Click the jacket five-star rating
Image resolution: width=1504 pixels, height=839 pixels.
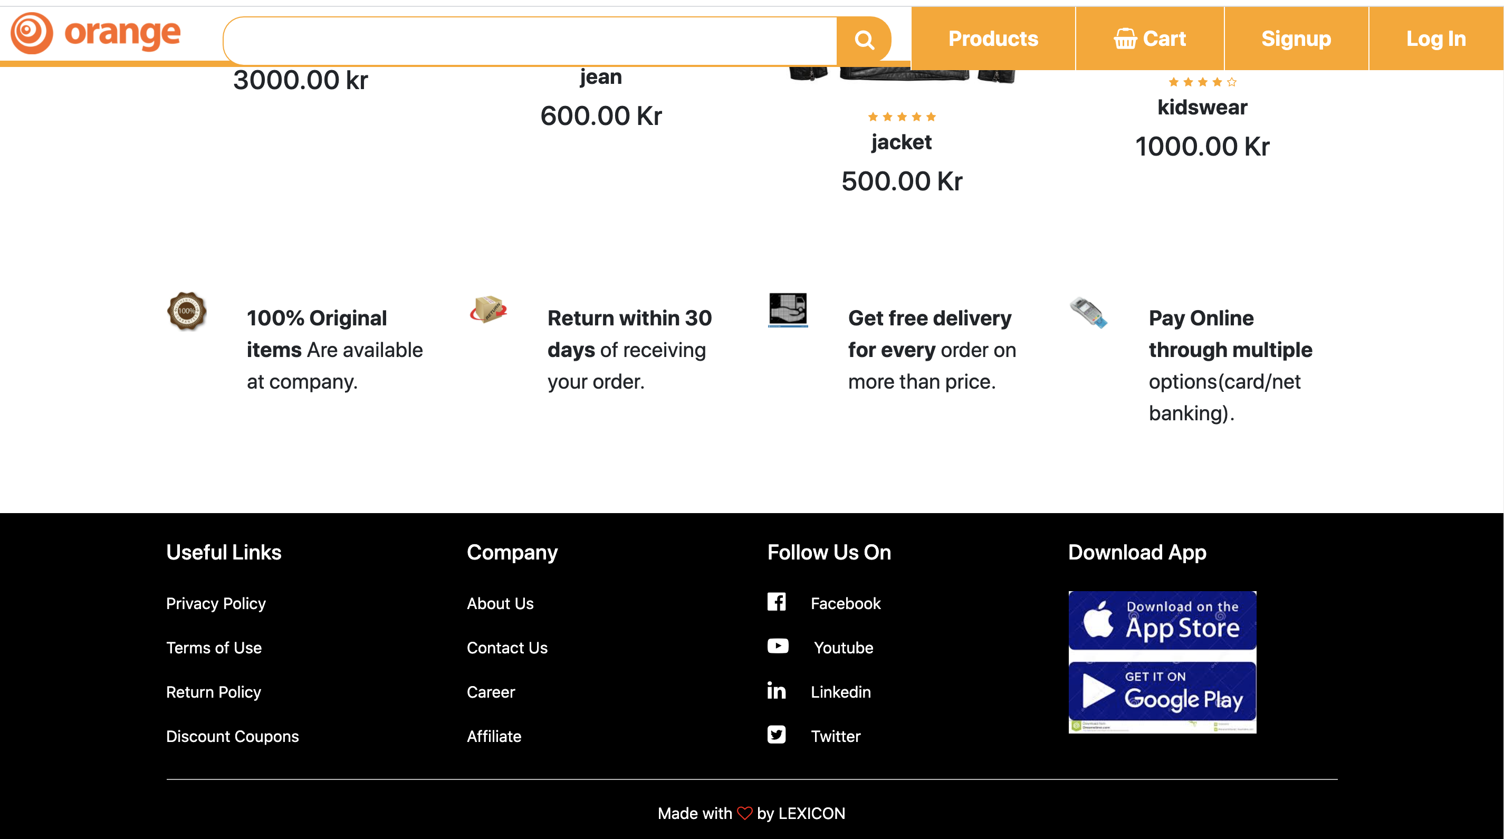click(902, 117)
